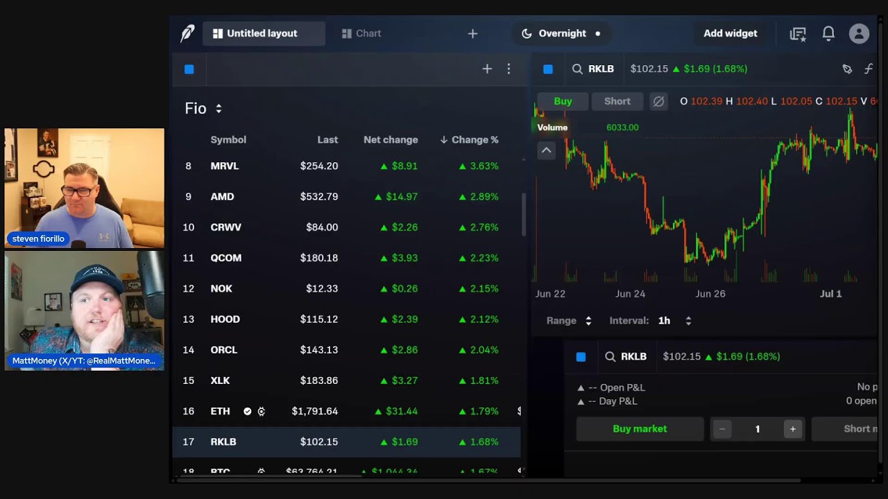Sort watchlist by Net change column
Viewport: 888px width, 499px height.
click(391, 139)
